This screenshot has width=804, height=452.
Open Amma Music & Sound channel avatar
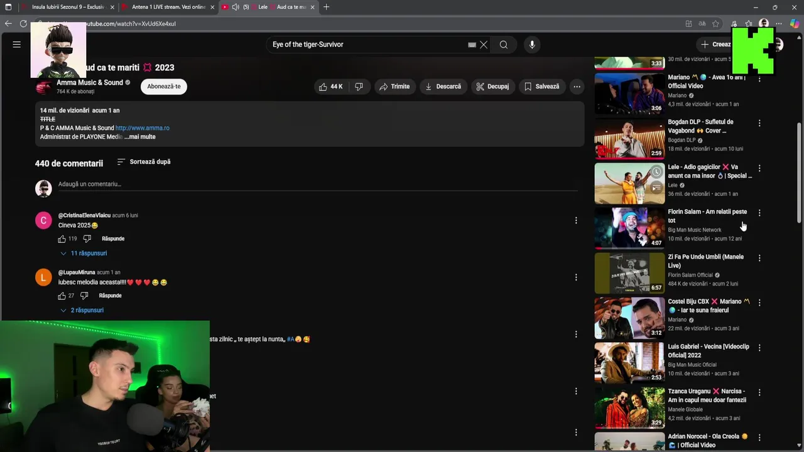[43, 87]
